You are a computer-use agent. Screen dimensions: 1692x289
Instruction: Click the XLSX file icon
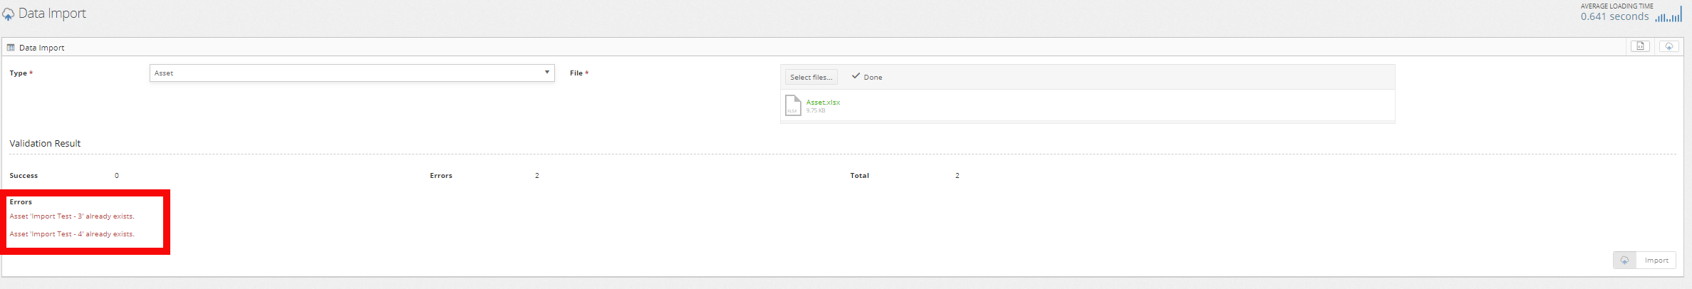point(793,105)
